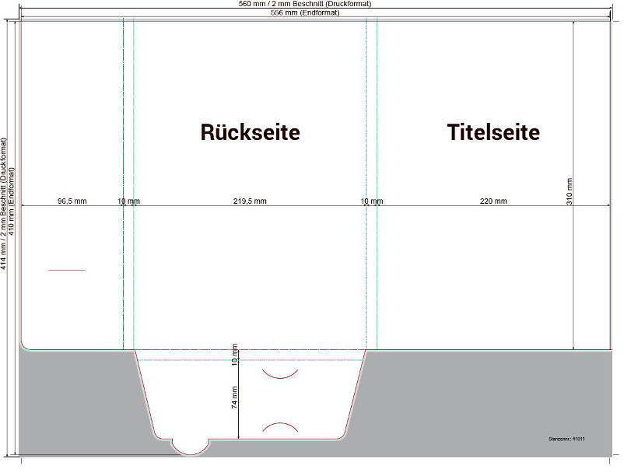Click the Titelseite heading text
This screenshot has width=631, height=476.
pos(493,132)
